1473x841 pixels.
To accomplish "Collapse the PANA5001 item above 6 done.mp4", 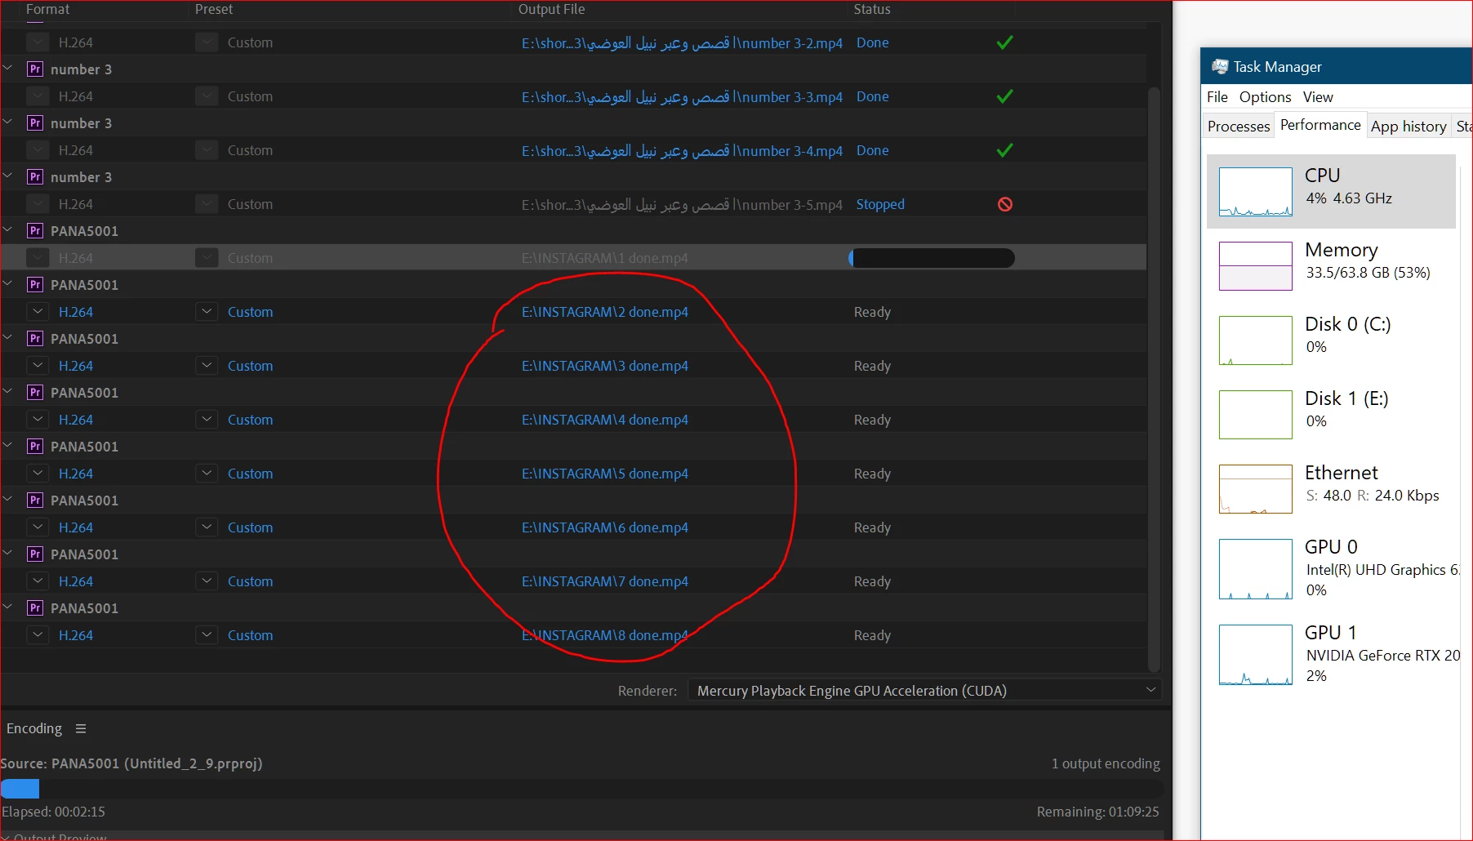I will click(8, 500).
